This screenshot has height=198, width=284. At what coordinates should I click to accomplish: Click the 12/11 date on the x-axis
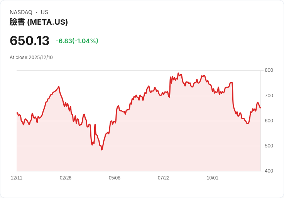pyautogui.click(x=17, y=178)
